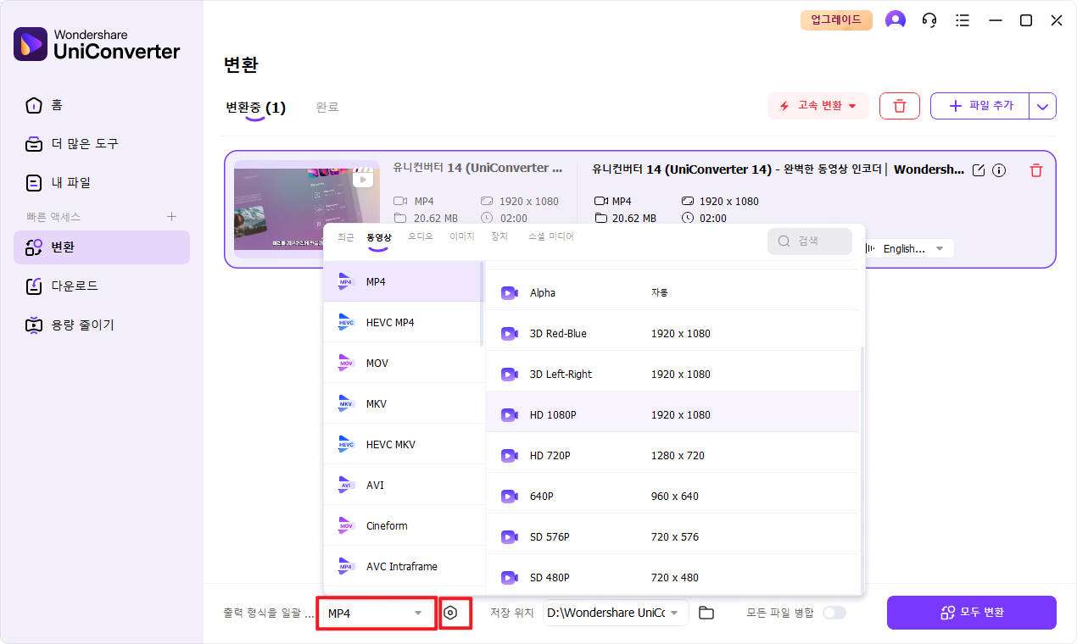
Task: Switch to the 장치 format tab
Action: (499, 237)
